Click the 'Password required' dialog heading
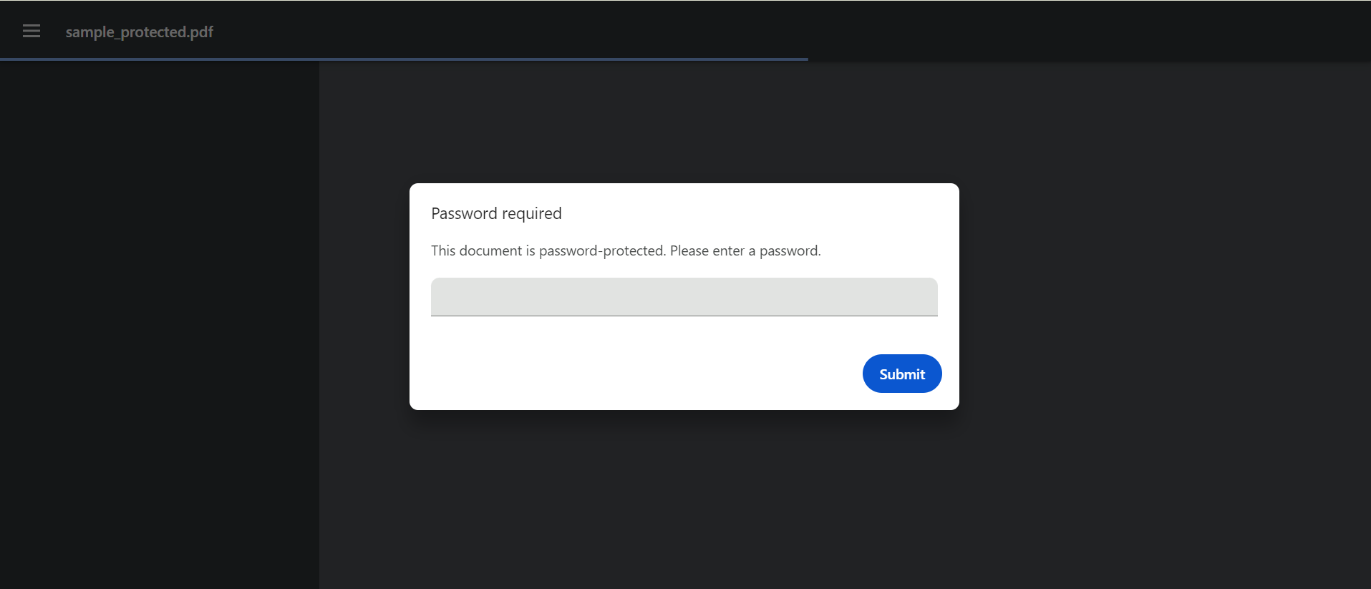This screenshot has height=589, width=1371. [x=496, y=213]
